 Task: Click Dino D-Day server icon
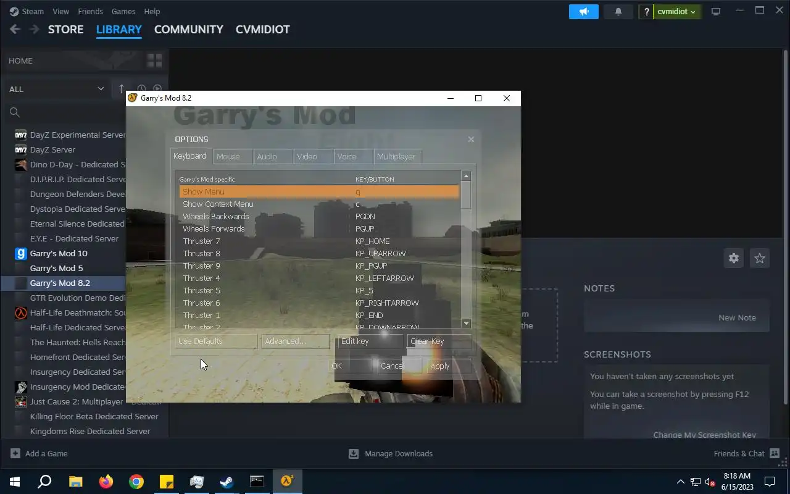20,164
